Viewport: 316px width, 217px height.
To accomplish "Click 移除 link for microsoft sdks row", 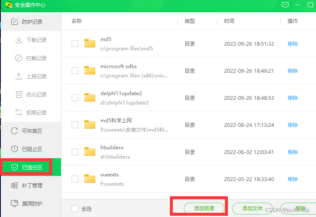I will coord(293,71).
